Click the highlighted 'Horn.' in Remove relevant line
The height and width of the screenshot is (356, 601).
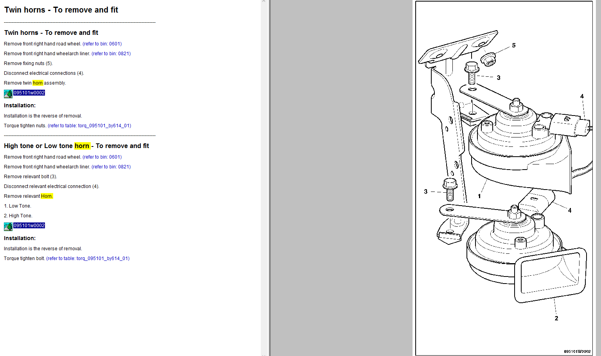click(x=47, y=196)
